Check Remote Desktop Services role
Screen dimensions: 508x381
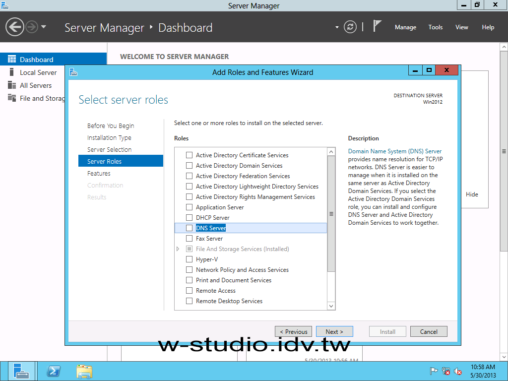[189, 301]
